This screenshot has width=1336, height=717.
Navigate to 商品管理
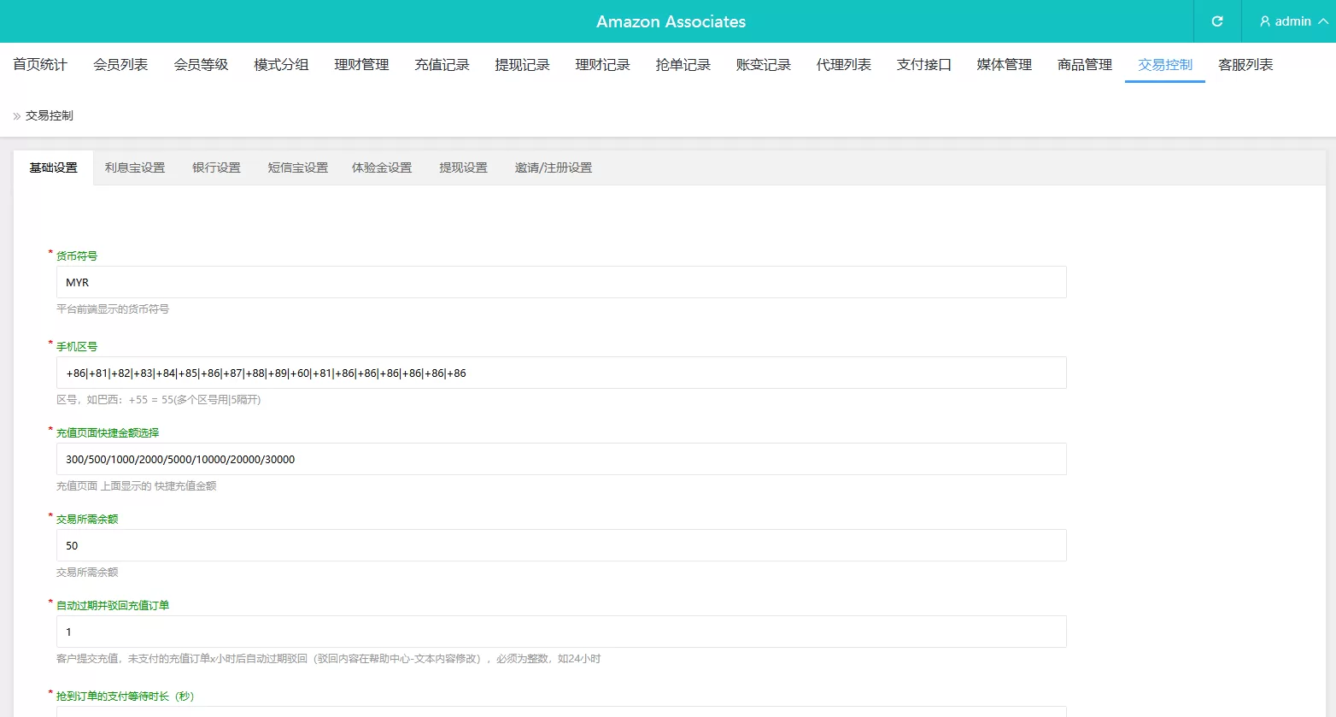coord(1084,64)
